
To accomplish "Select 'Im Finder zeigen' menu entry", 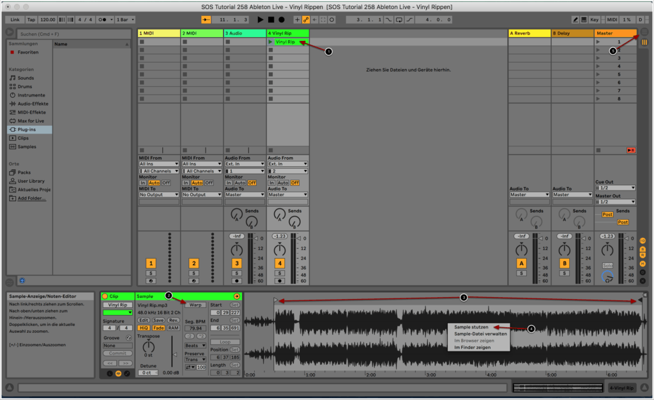I will (472, 347).
